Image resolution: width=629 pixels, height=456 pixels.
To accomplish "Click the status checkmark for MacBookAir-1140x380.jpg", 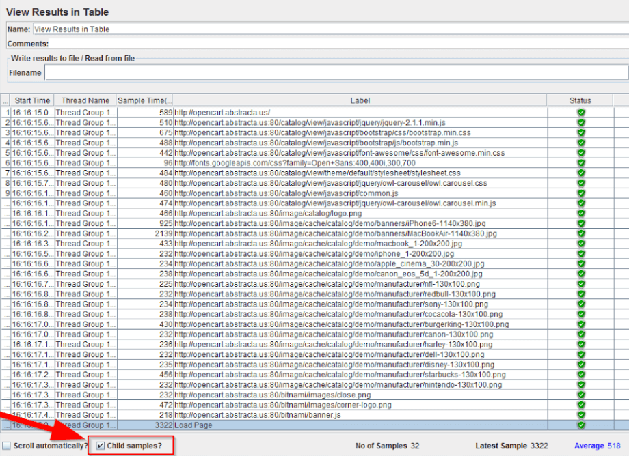I will pyautogui.click(x=581, y=232).
